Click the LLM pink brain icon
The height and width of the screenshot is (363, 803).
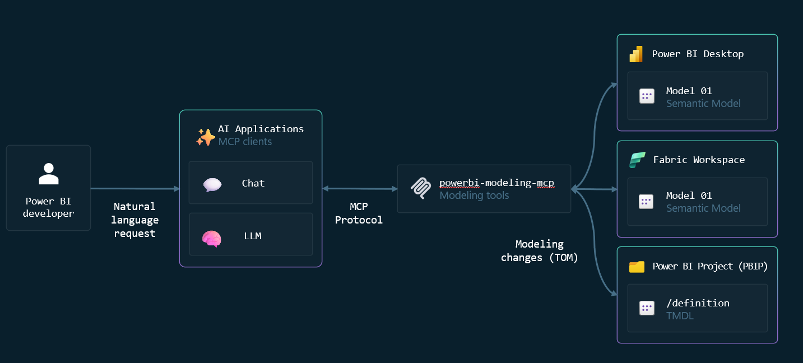click(x=212, y=239)
